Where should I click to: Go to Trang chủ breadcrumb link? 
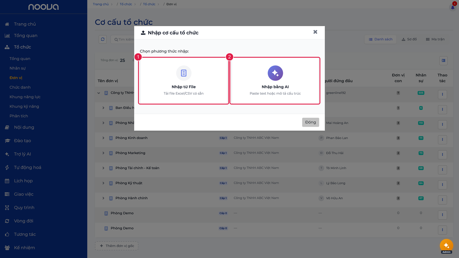(101, 4)
